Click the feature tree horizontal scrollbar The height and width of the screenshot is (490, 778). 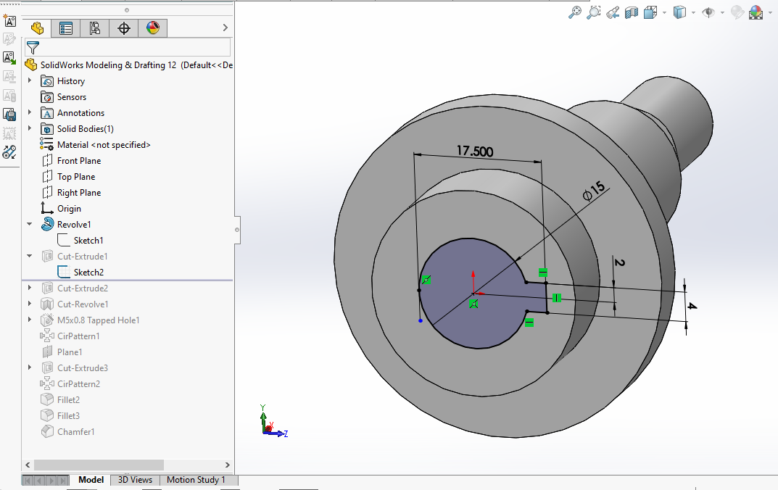coord(99,465)
